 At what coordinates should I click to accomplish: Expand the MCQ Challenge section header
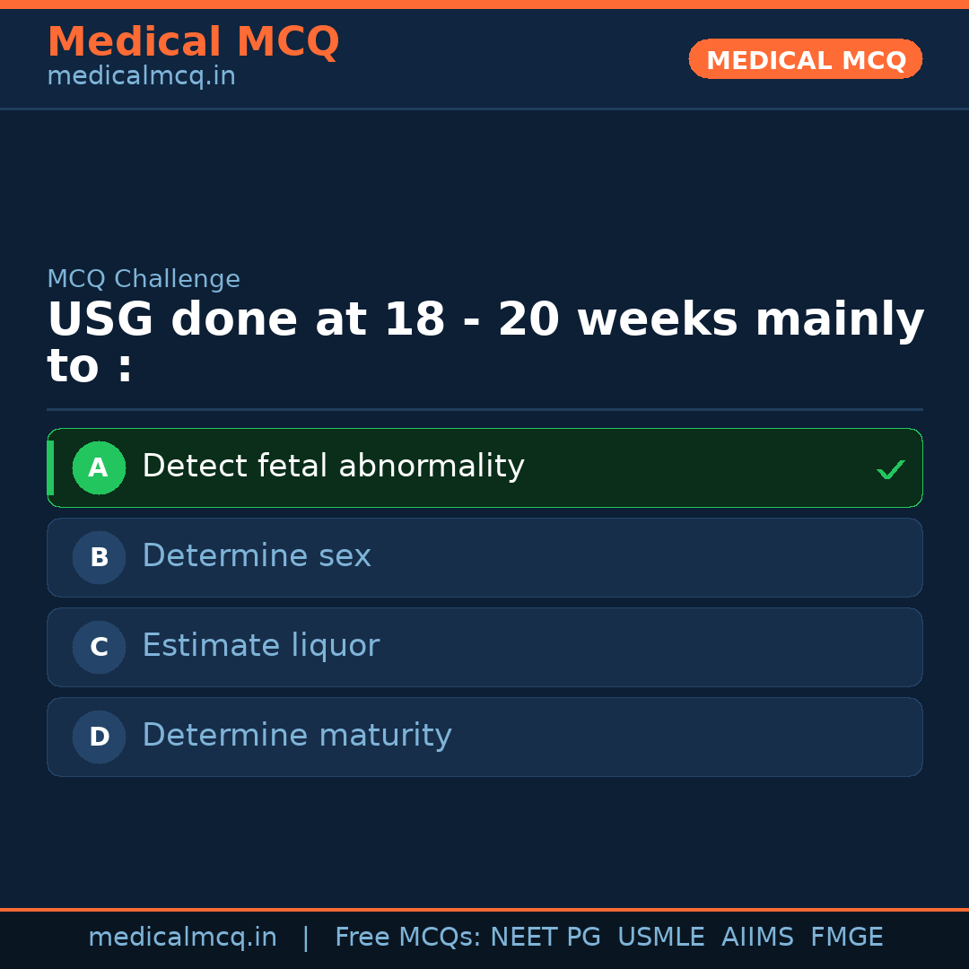(x=144, y=279)
